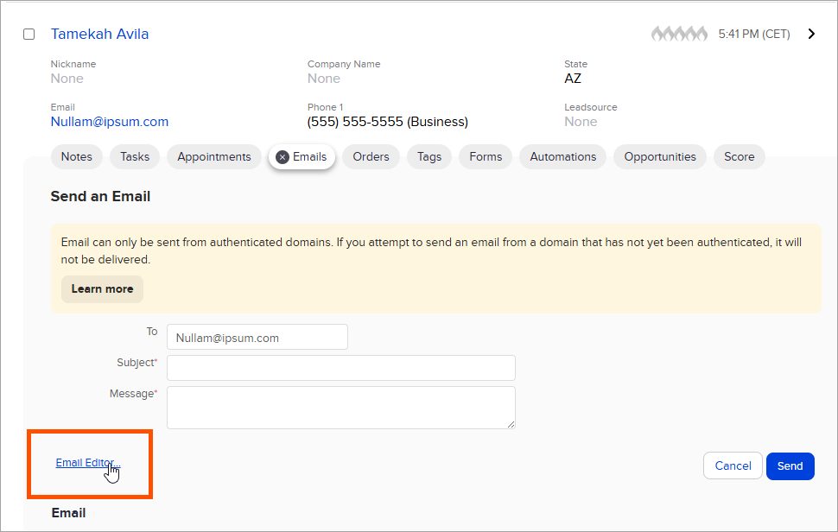Open the Tamekah Avila contact name link
The height and width of the screenshot is (532, 838).
click(99, 35)
